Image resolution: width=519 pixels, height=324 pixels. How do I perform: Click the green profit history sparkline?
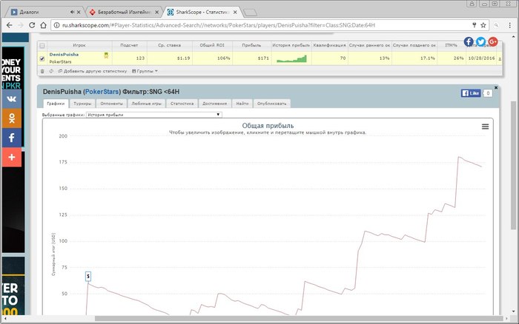[291, 58]
